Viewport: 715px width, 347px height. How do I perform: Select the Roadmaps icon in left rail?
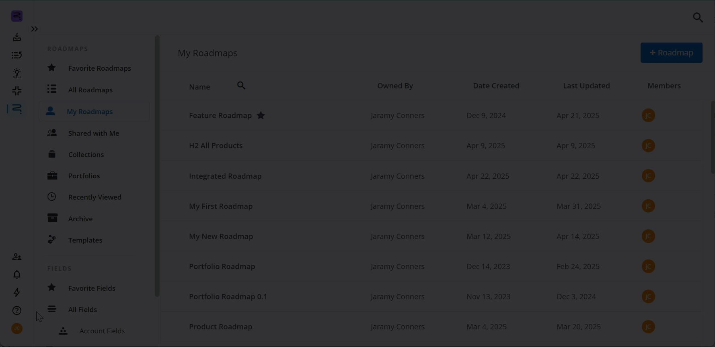(x=16, y=109)
